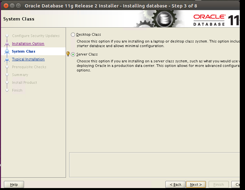Viewport: 245px width, 190px height.
Task: Click the Configure Security Updates step text
Action: [x=36, y=36]
